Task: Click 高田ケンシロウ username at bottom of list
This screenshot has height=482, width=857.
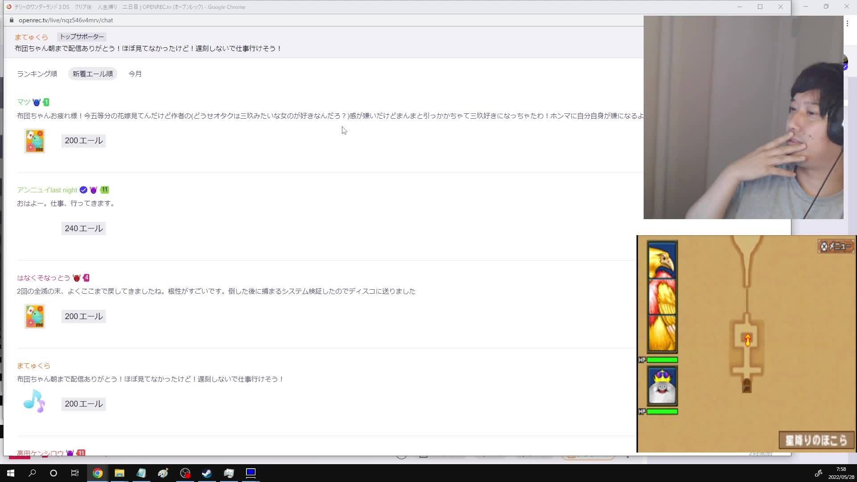Action: 40,453
